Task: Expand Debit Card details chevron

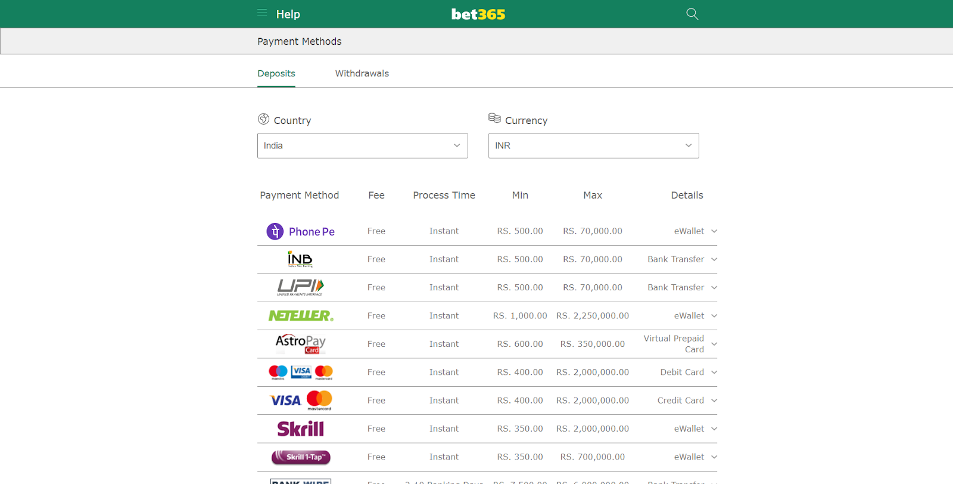Action: [x=714, y=373]
